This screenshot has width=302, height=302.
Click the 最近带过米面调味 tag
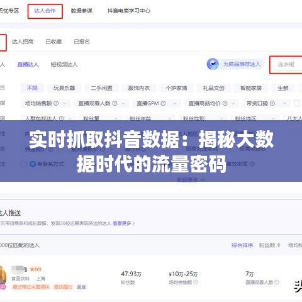pos(31,287)
